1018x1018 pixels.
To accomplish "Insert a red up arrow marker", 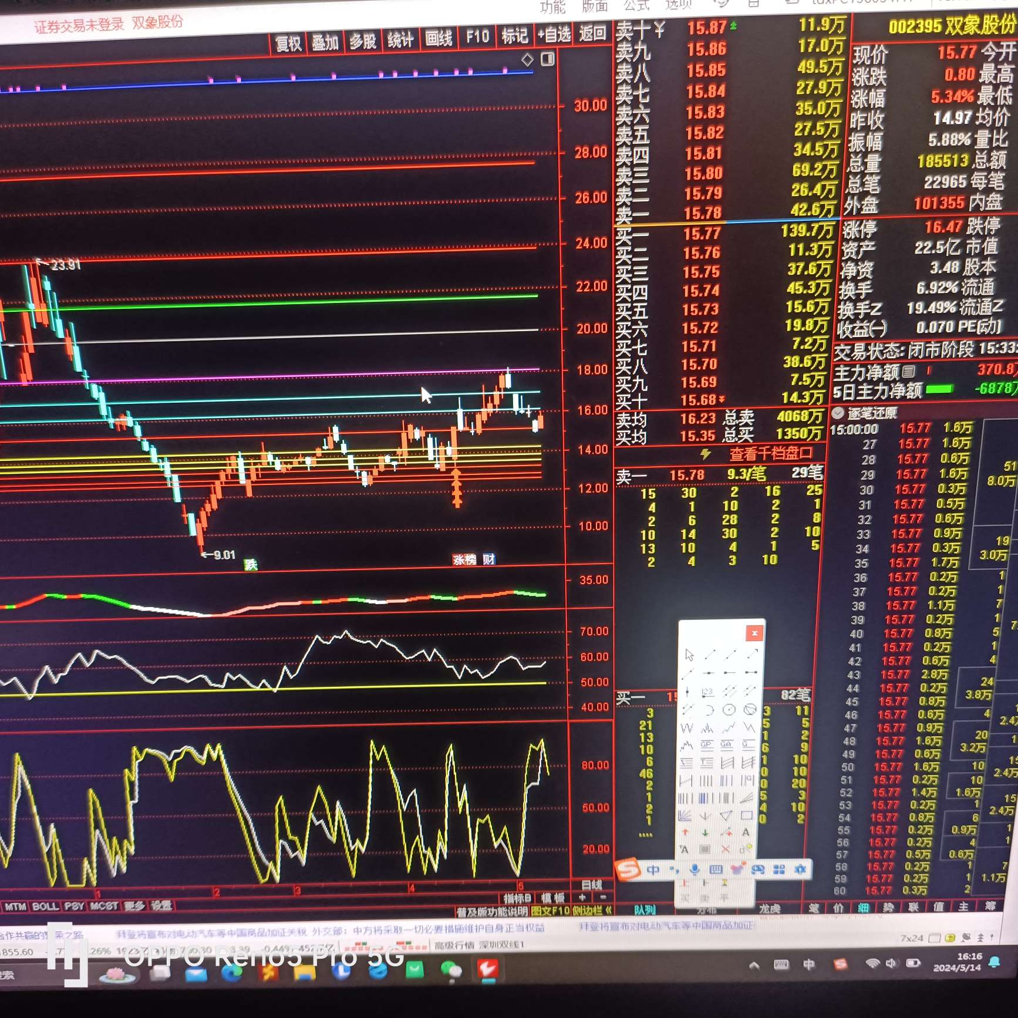I will [685, 832].
